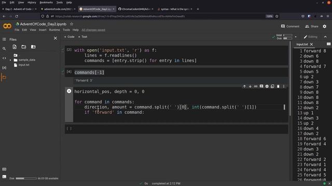Open the cell editor settings gear
This screenshot has height=186, width=332.
click(x=267, y=86)
